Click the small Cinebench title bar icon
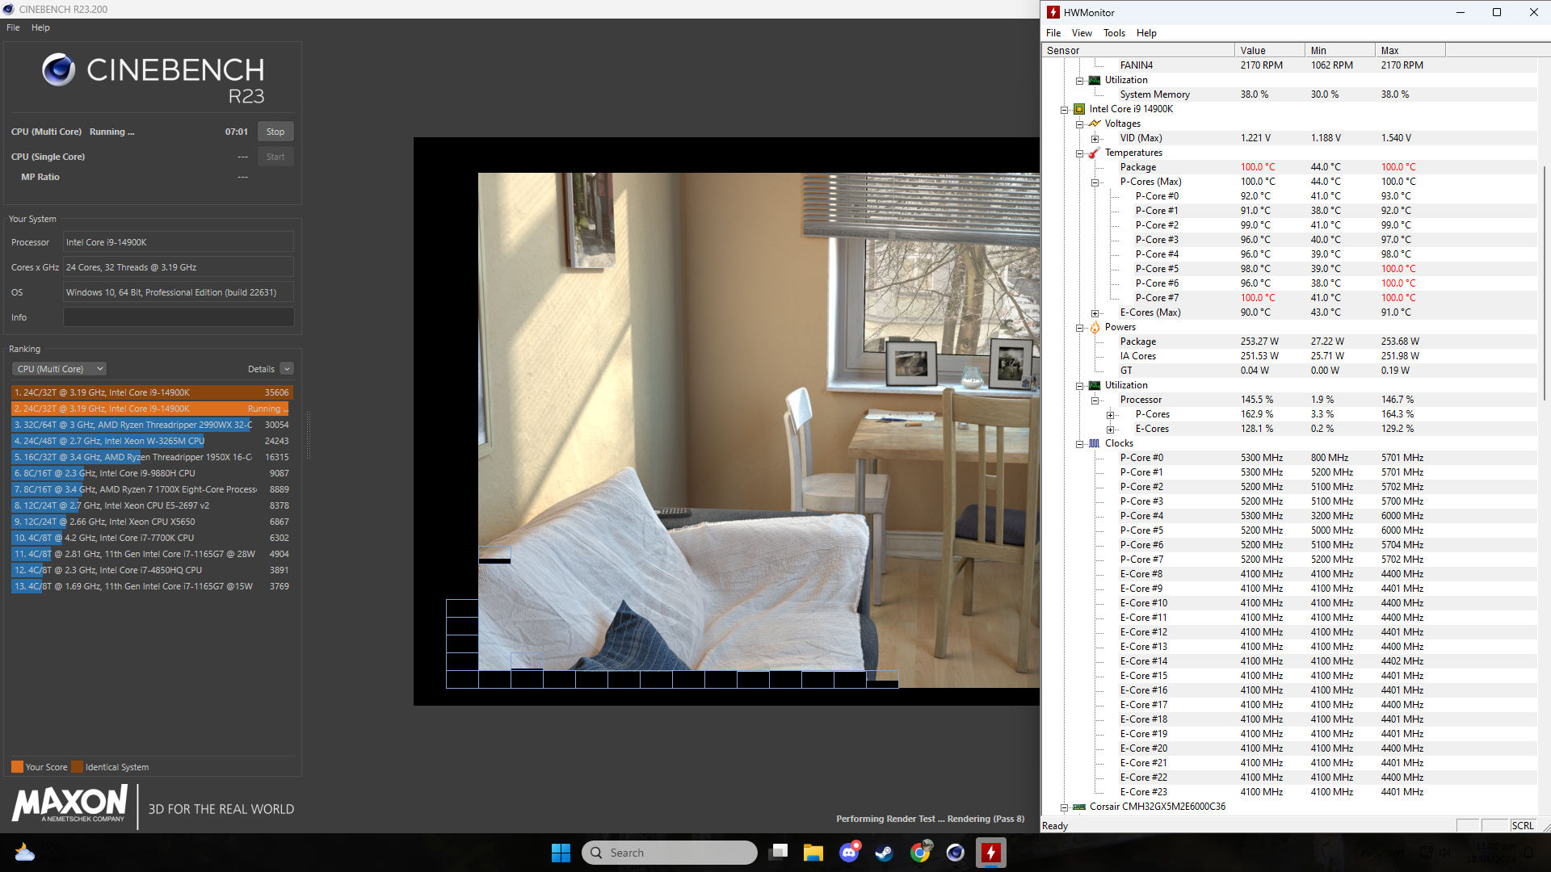The width and height of the screenshot is (1551, 872). (x=8, y=9)
